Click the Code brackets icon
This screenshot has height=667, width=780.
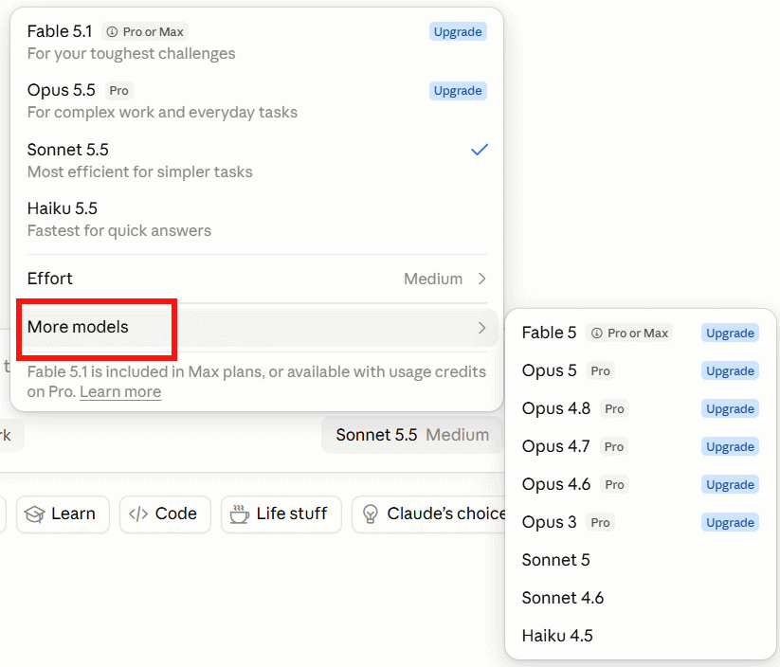pos(138,514)
